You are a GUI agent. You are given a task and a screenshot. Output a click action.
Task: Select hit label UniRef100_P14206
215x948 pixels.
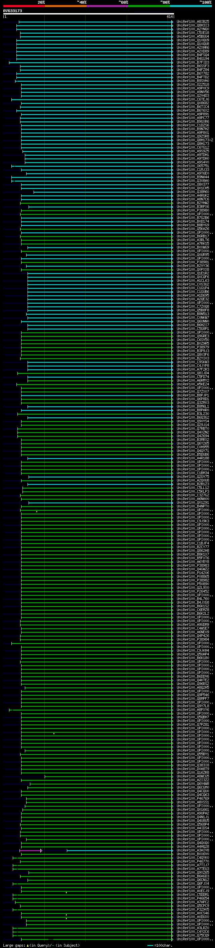pyautogui.click(x=193, y=573)
